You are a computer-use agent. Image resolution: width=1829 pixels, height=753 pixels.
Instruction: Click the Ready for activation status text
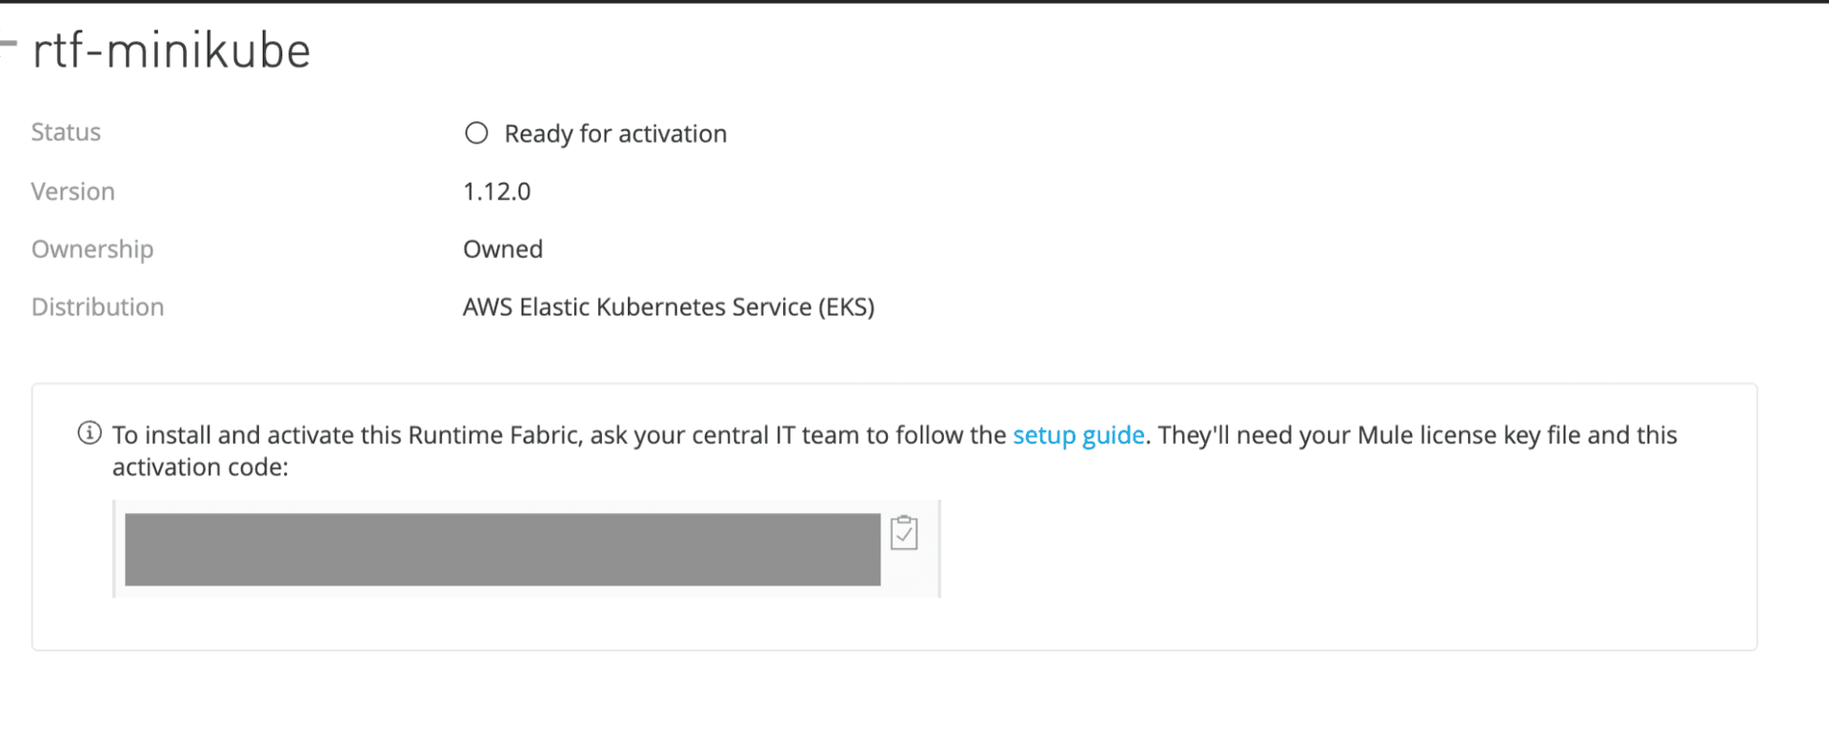click(x=615, y=134)
